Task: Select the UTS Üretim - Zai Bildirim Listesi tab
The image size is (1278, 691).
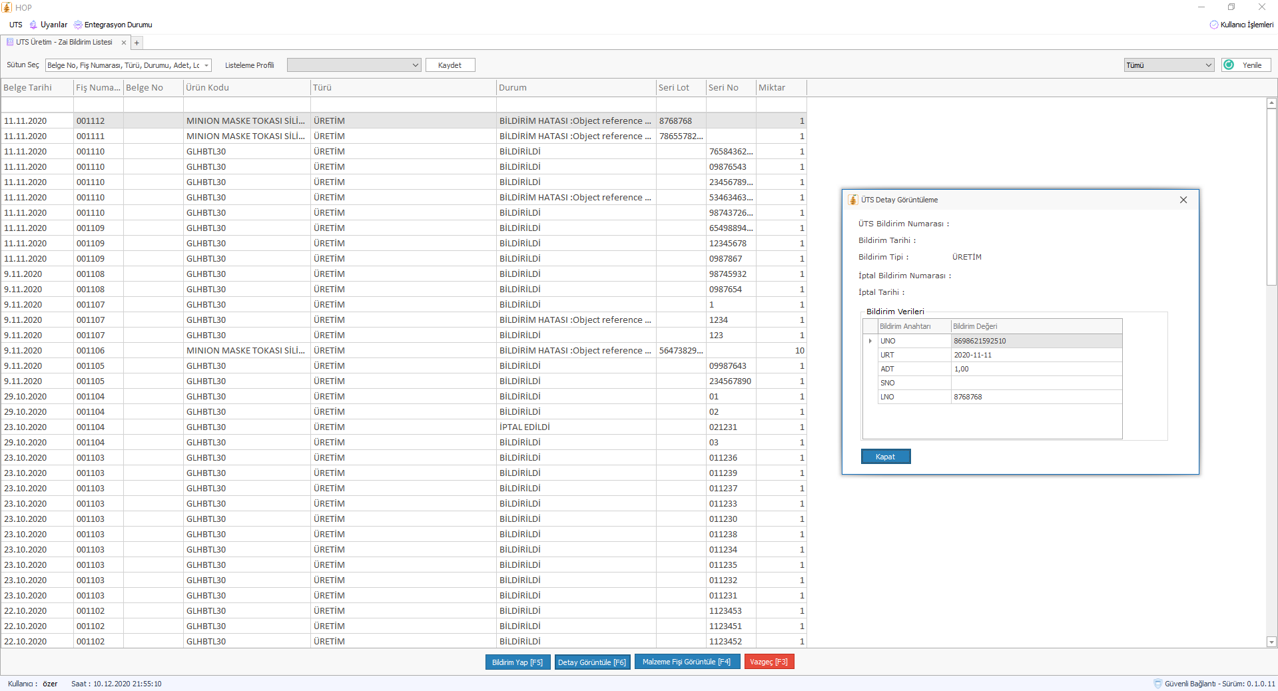Action: [x=64, y=42]
